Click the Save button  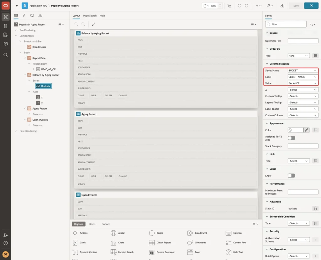pos(296,6)
